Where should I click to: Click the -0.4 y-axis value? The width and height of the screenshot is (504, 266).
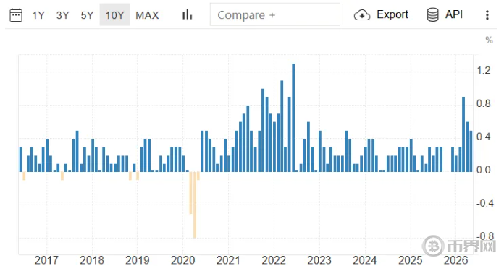click(x=484, y=203)
